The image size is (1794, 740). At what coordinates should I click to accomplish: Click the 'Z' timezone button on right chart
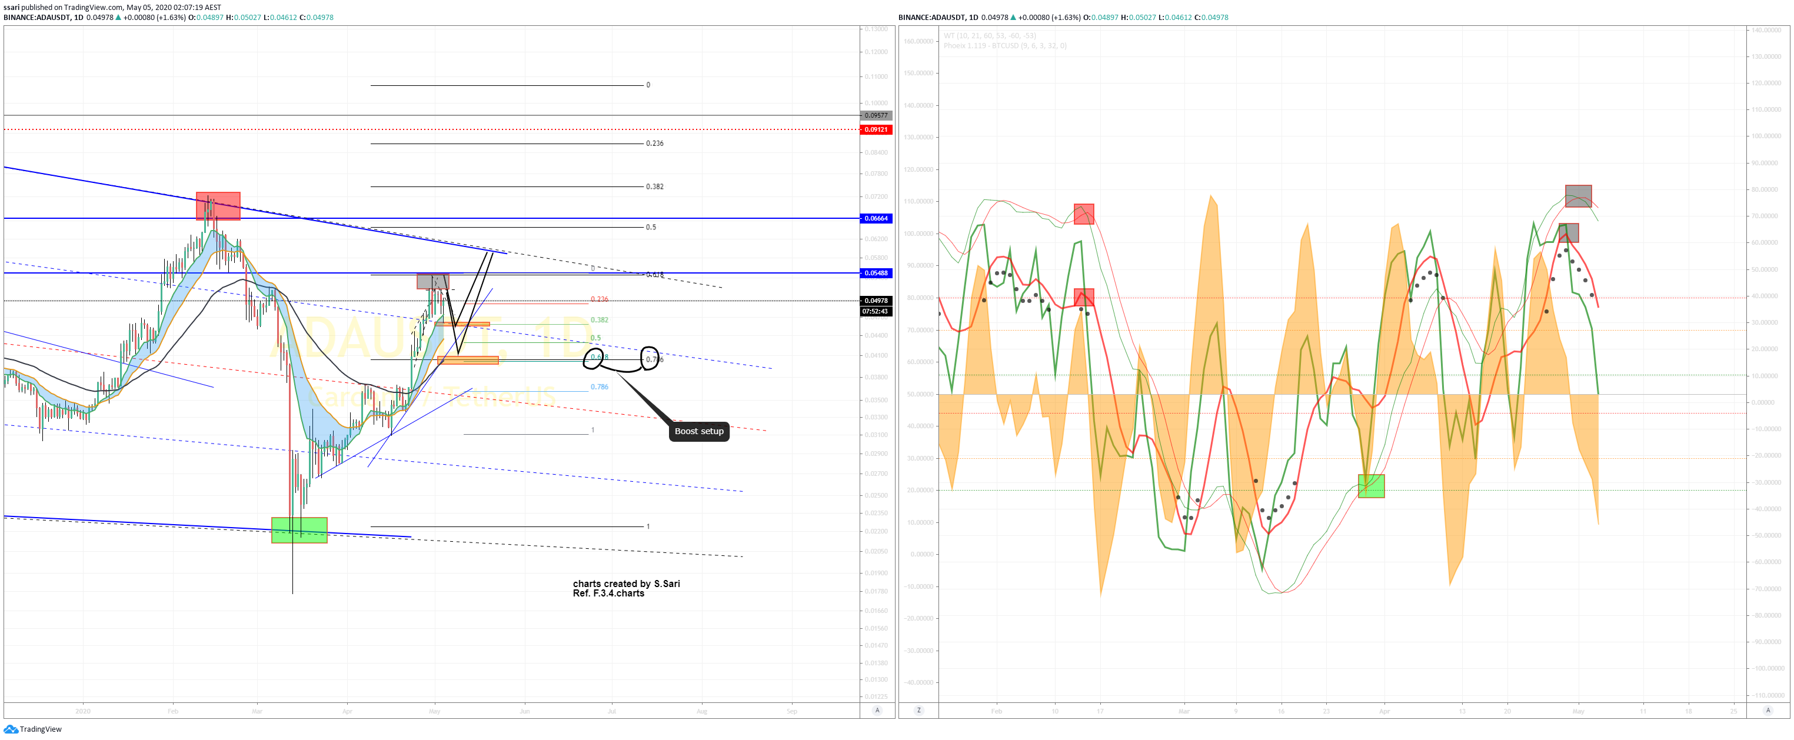pos(918,710)
